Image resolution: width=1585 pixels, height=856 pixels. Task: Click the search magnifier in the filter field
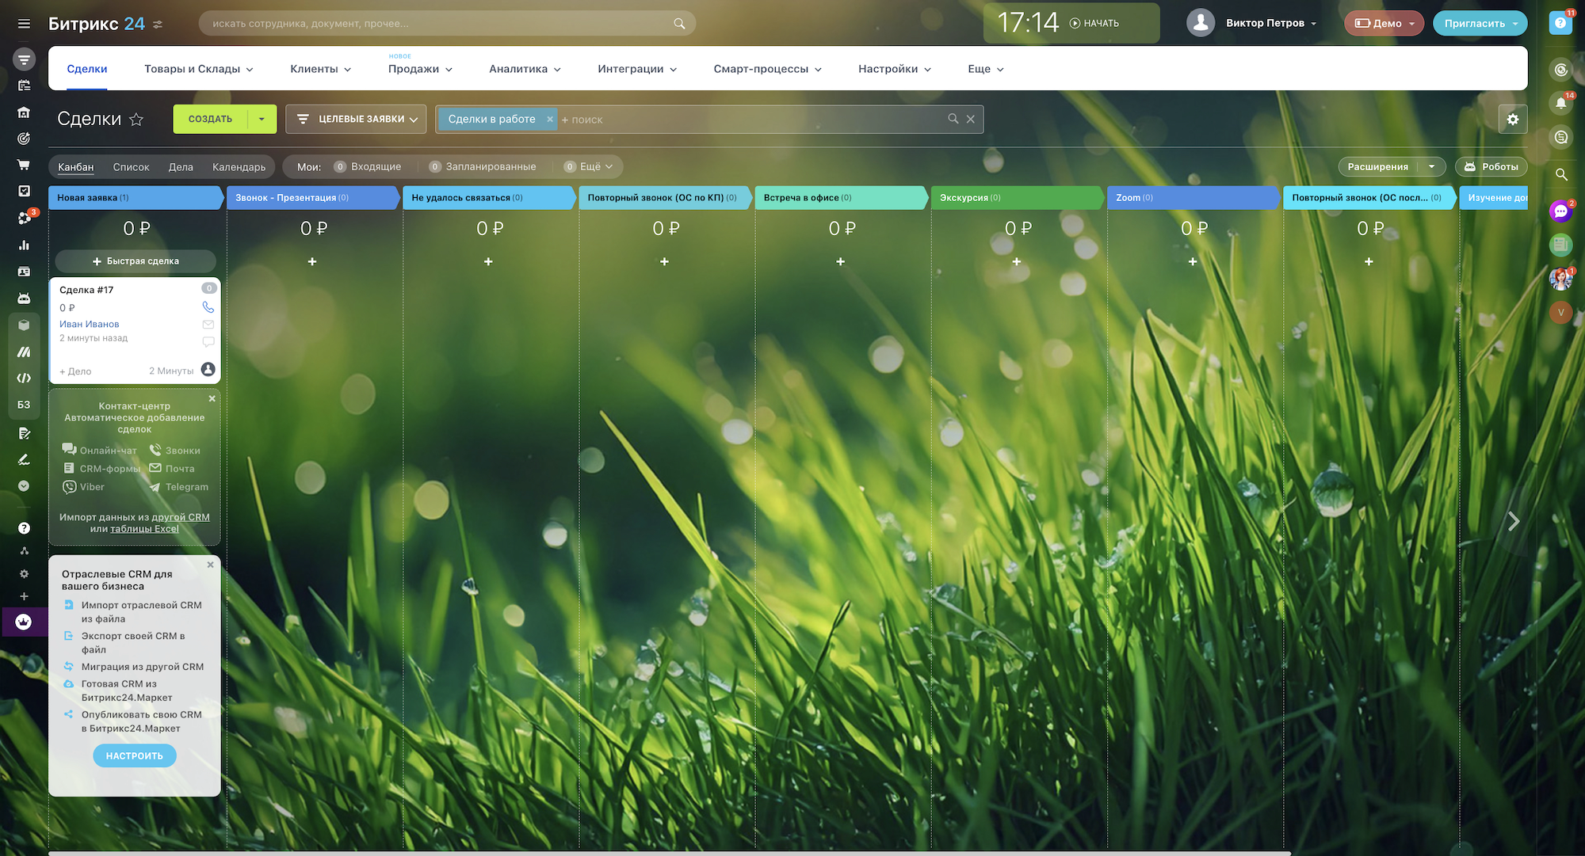[953, 119]
